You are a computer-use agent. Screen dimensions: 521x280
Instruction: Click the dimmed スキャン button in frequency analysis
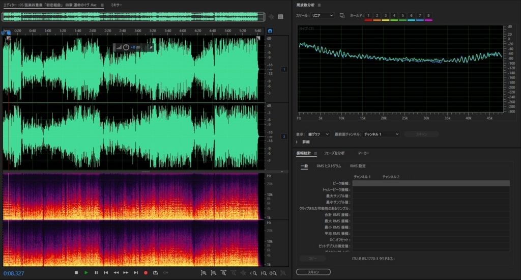pos(421,134)
